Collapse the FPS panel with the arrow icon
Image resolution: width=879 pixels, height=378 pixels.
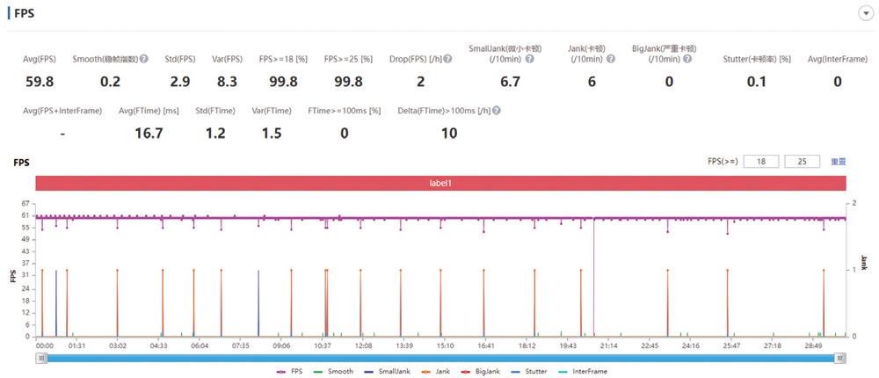point(866,14)
